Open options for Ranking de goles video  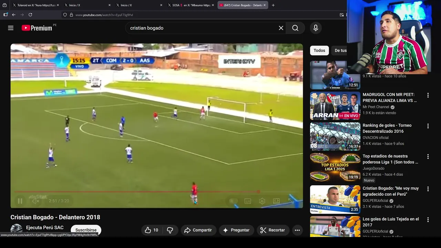click(428, 126)
